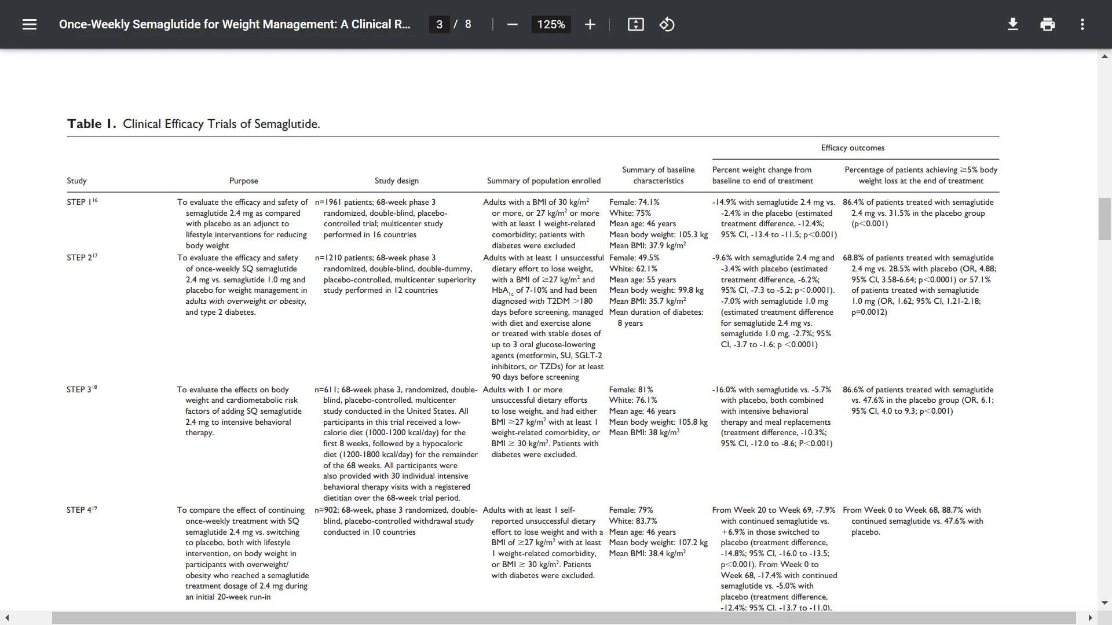Toggle fit to page icon
This screenshot has width=1112, height=625.
tap(635, 24)
